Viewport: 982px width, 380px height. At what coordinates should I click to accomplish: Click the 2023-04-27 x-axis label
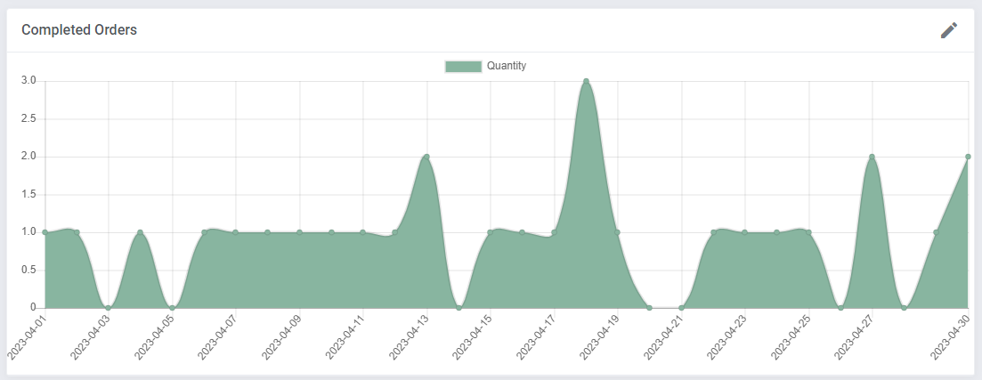[855, 336]
